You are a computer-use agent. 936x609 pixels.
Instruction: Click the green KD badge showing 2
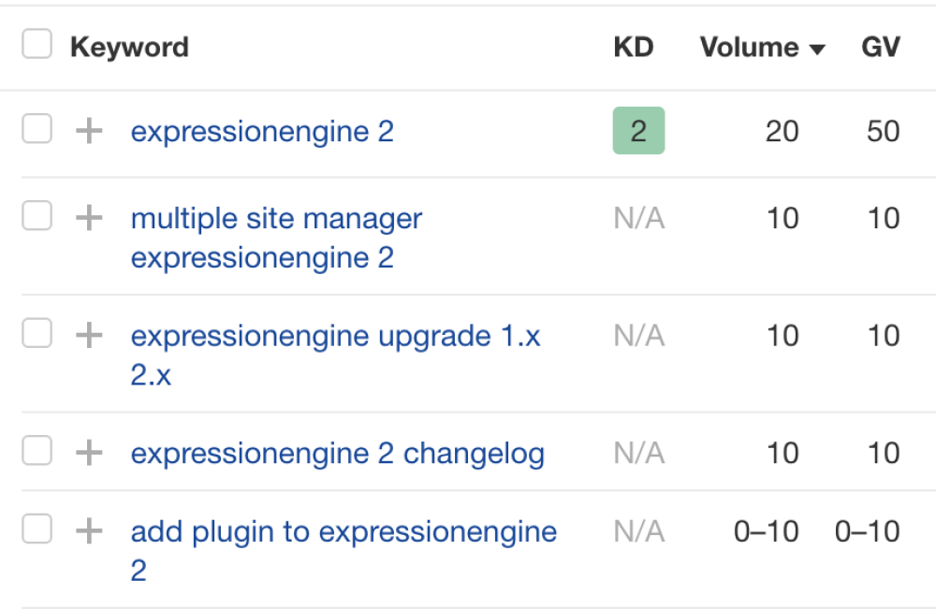tap(638, 131)
